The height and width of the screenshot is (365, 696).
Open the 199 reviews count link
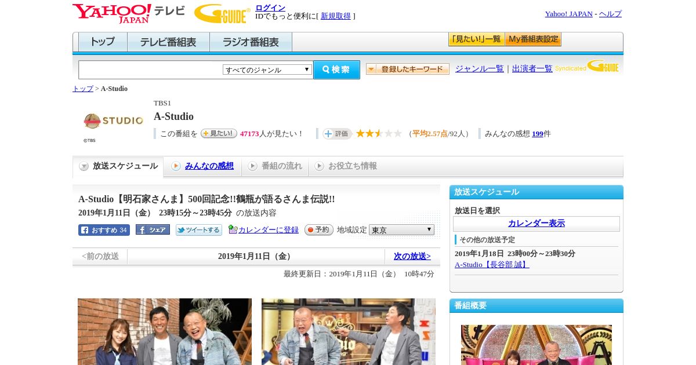tap(538, 134)
